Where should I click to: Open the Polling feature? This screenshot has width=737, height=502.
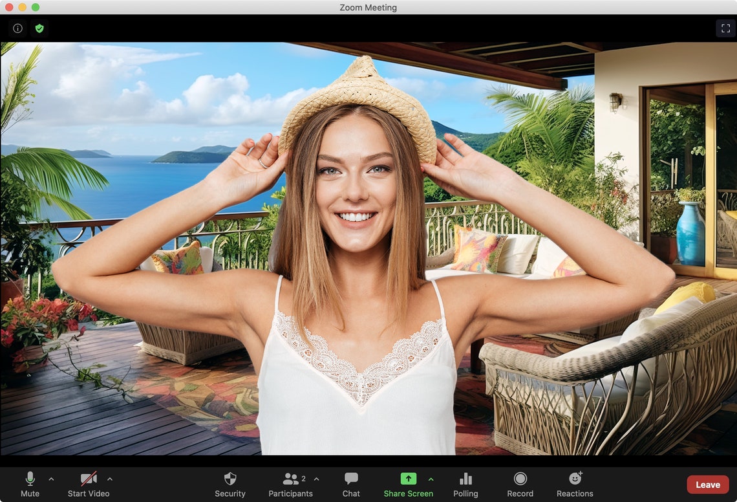465,484
